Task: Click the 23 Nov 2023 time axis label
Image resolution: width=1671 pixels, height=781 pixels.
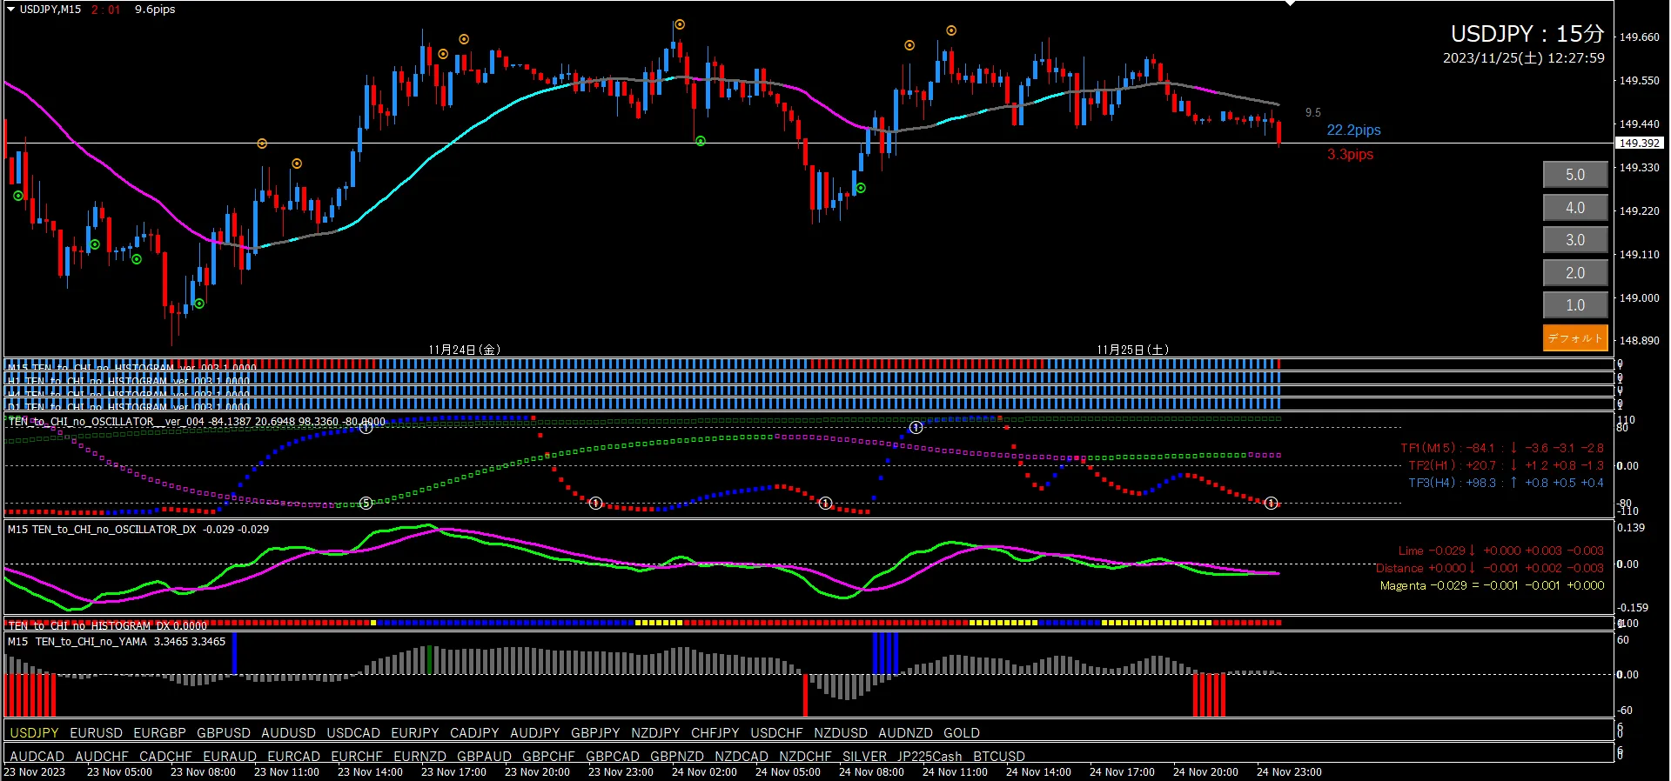Action: (35, 772)
